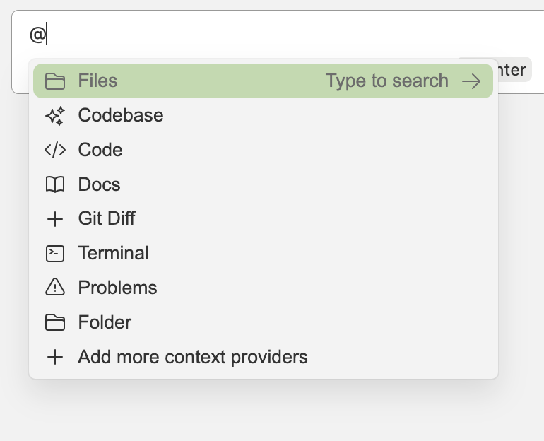
Task: Click the plus icon for more providers
Action: point(54,357)
